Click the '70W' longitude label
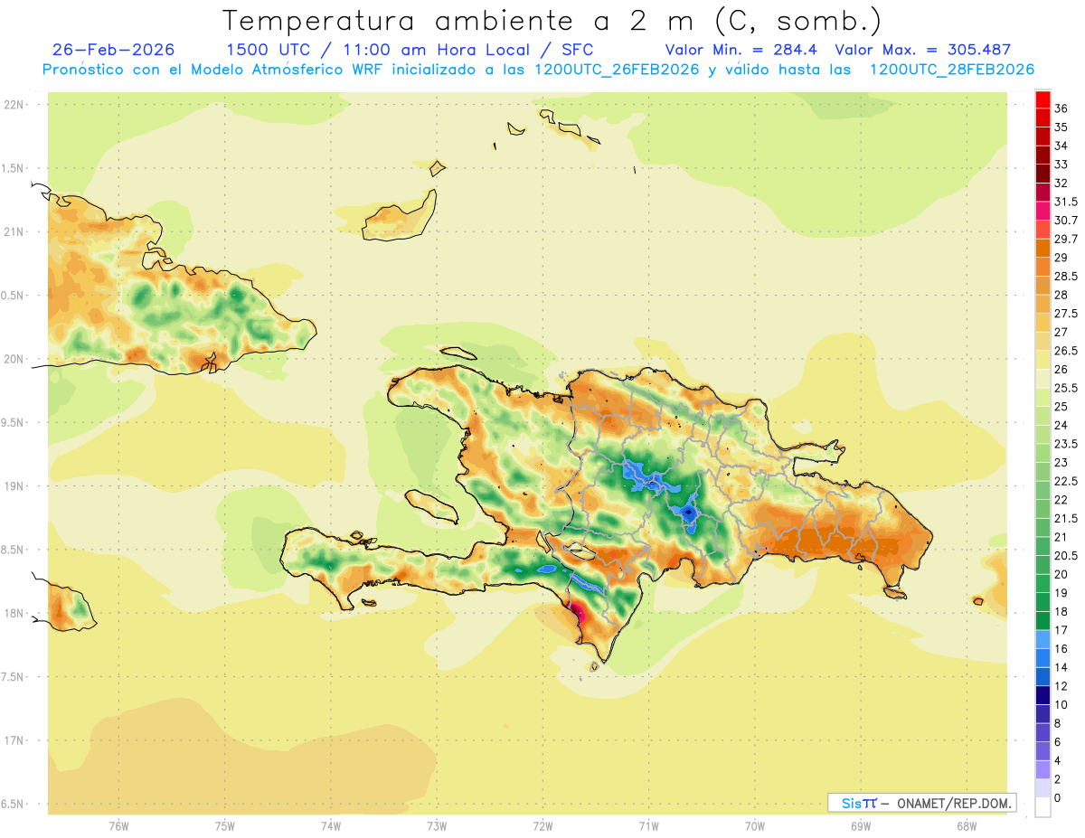Image resolution: width=1085 pixels, height=838 pixels. point(755,826)
